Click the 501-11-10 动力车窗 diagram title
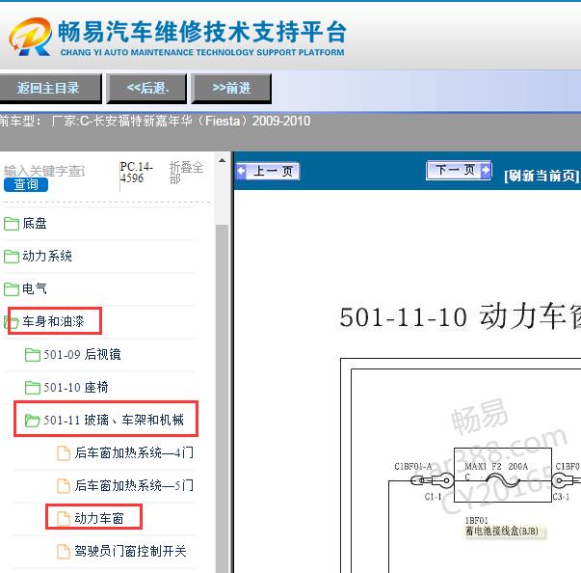Viewport: 581px width, 573px height. (461, 316)
